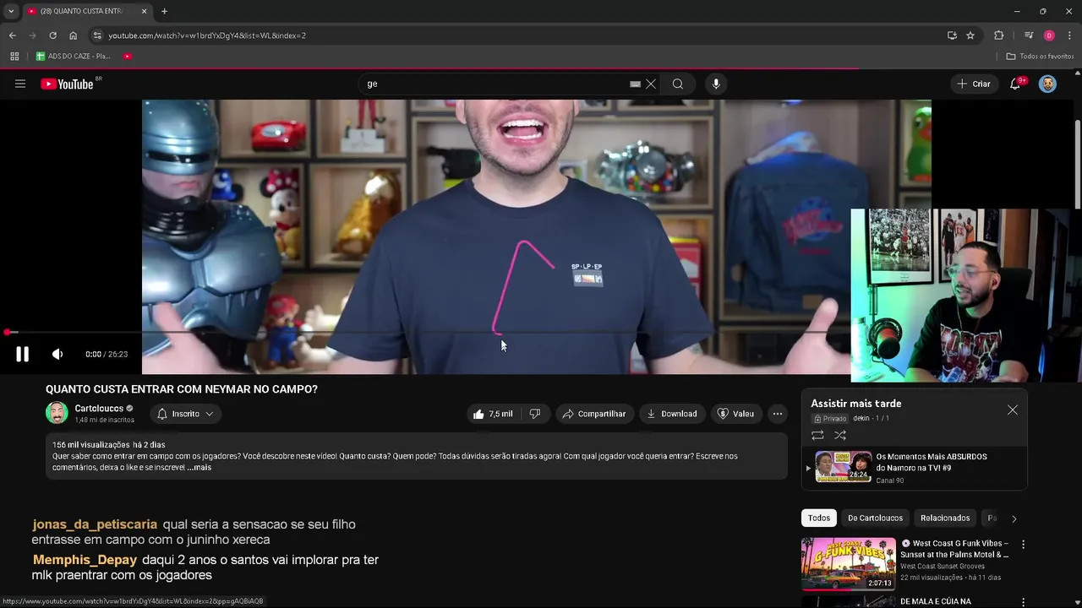Click the Download button

pos(672,414)
